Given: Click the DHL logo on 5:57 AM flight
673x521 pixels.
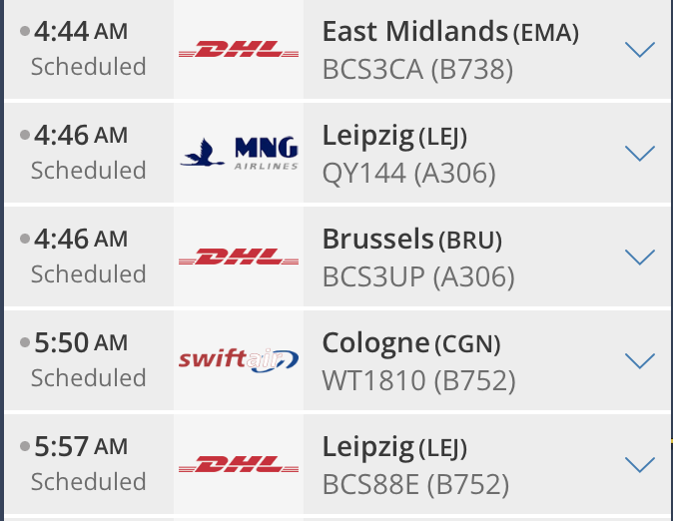Looking at the screenshot, I should point(239,464).
